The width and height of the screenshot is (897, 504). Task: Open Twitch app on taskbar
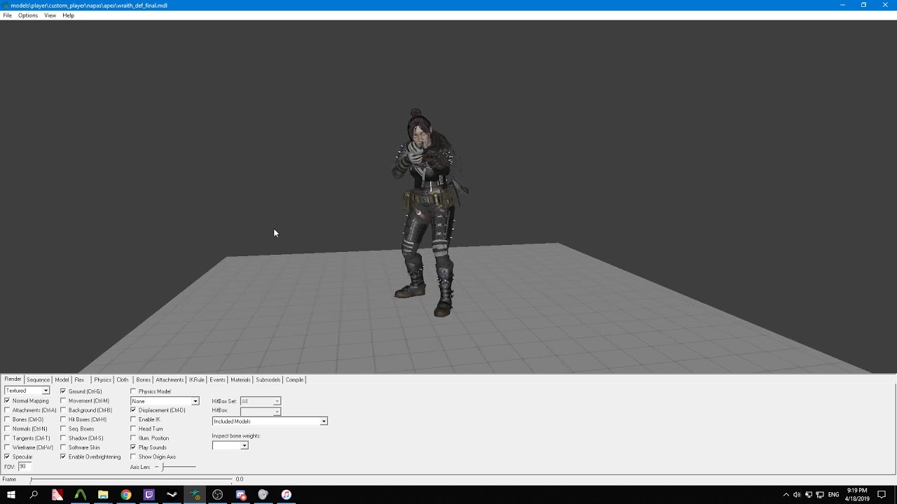[149, 495]
